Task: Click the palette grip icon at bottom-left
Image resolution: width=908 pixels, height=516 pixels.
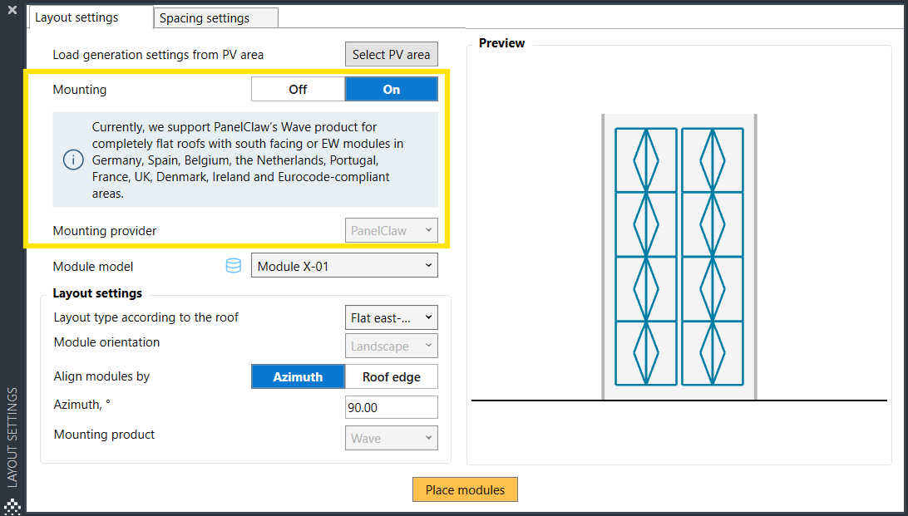Action: click(x=12, y=506)
